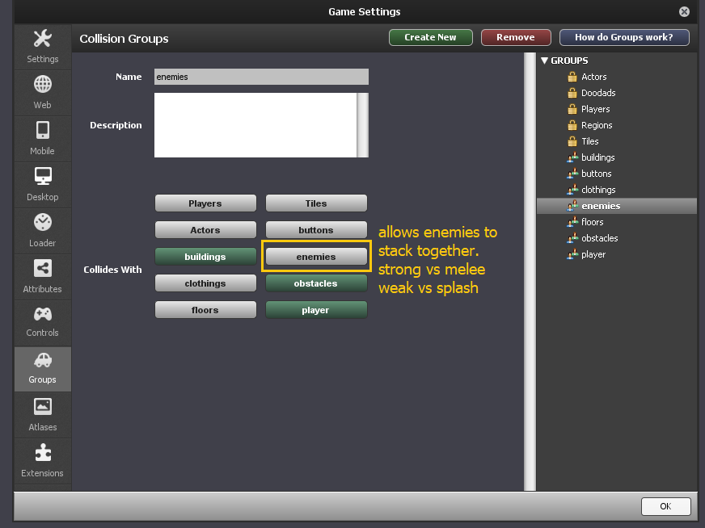Confirm with the OK button

coord(665,506)
